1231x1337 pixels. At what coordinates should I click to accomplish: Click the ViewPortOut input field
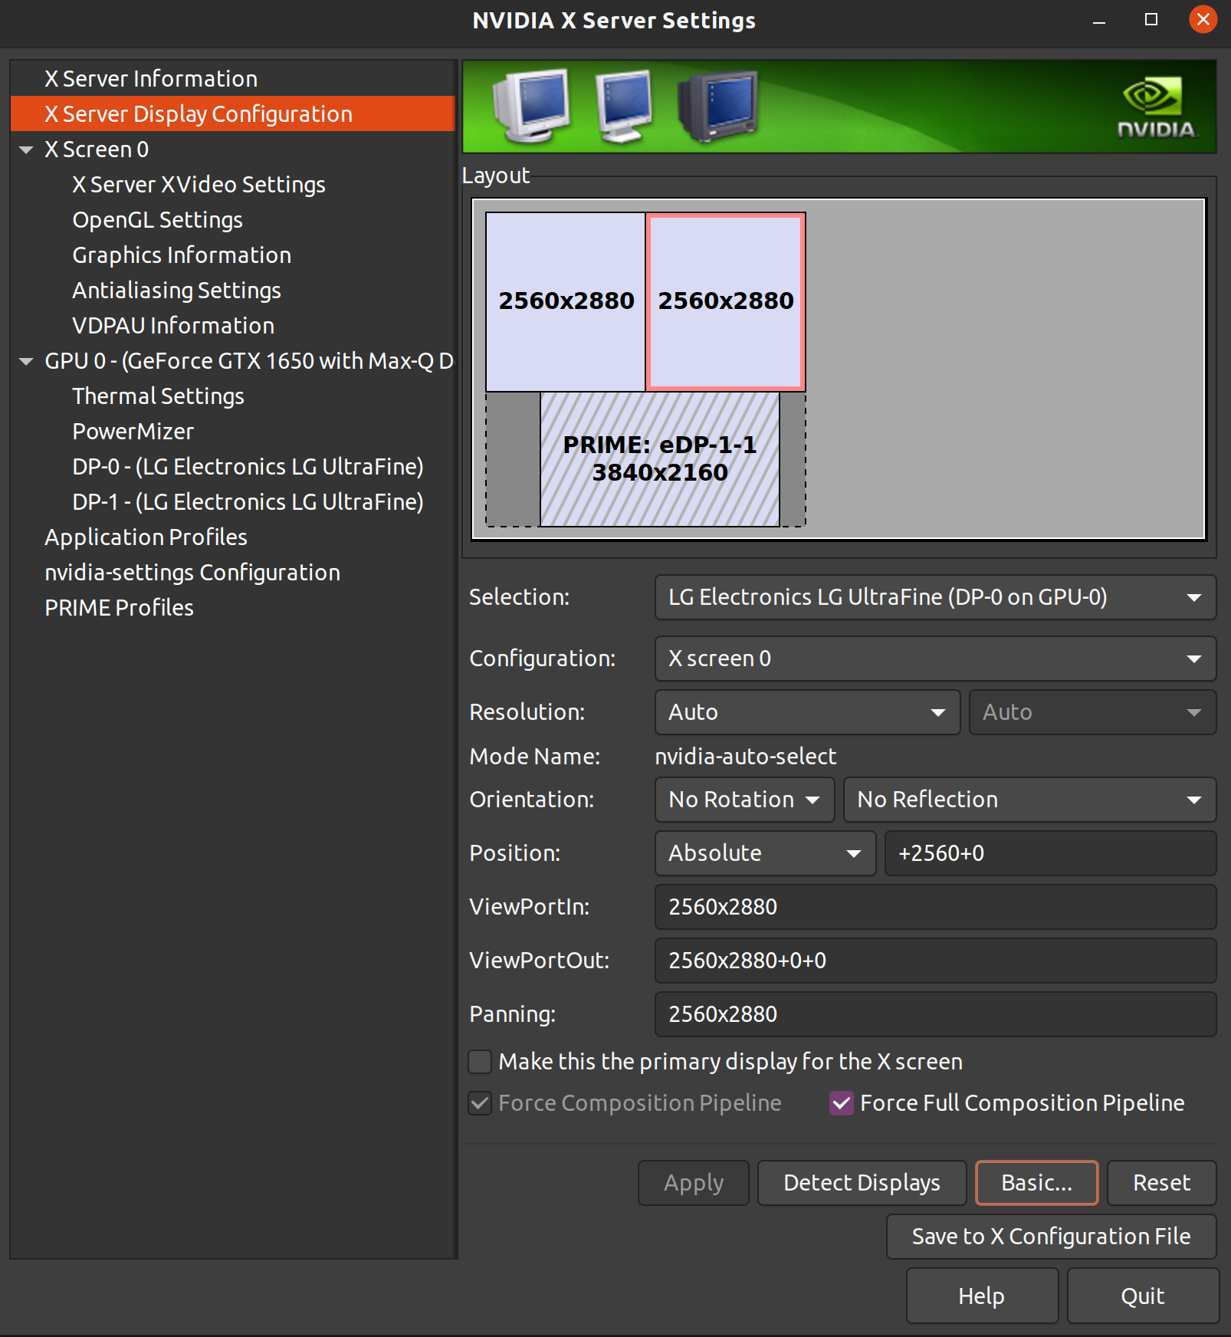935,961
